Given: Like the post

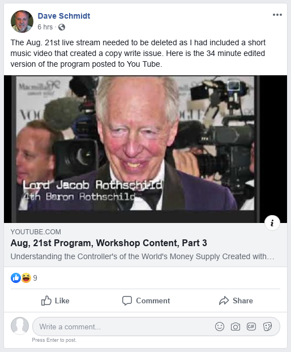Looking at the screenshot, I should point(55,301).
